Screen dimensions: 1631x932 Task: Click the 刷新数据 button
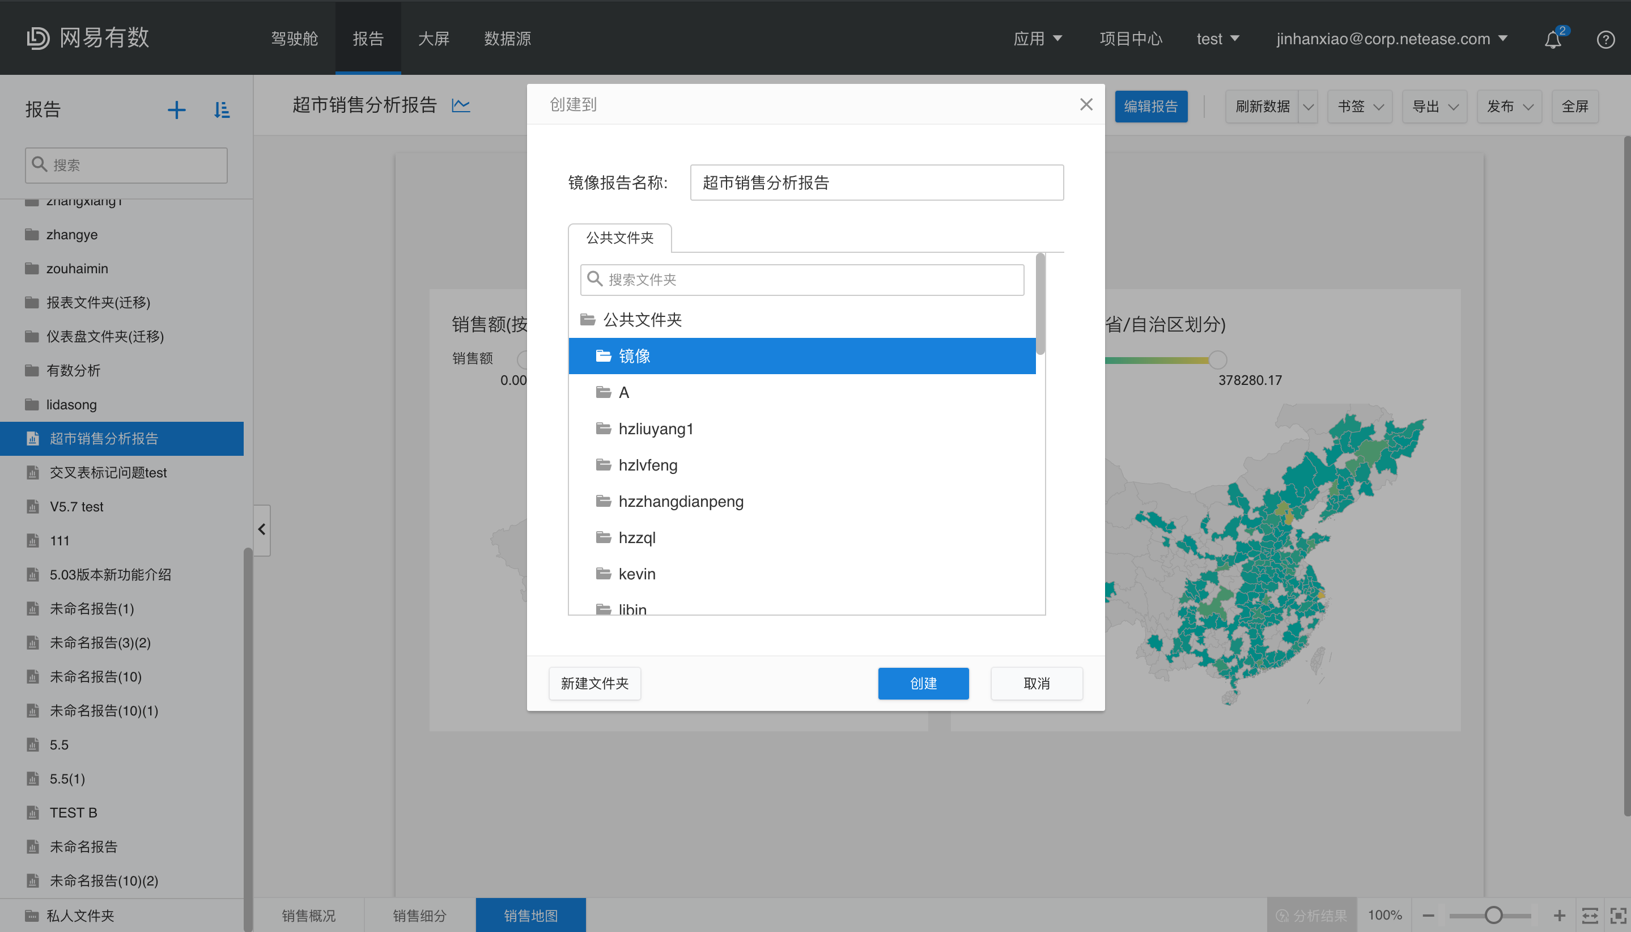pyautogui.click(x=1263, y=106)
